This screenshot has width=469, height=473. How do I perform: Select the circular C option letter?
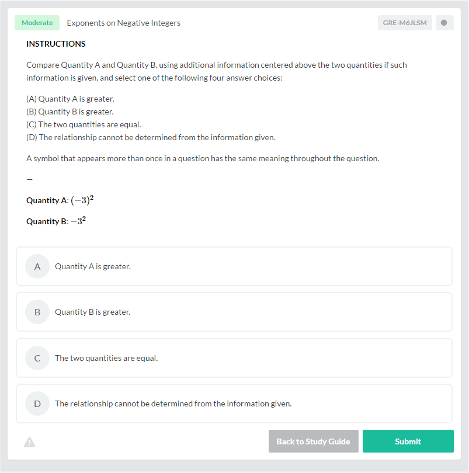point(37,358)
